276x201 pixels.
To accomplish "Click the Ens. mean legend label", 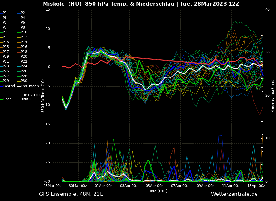I will coord(30,86).
